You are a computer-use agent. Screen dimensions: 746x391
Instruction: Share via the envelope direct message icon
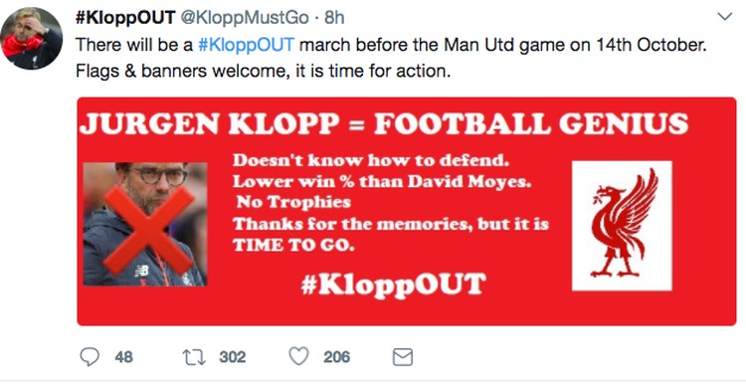403,357
